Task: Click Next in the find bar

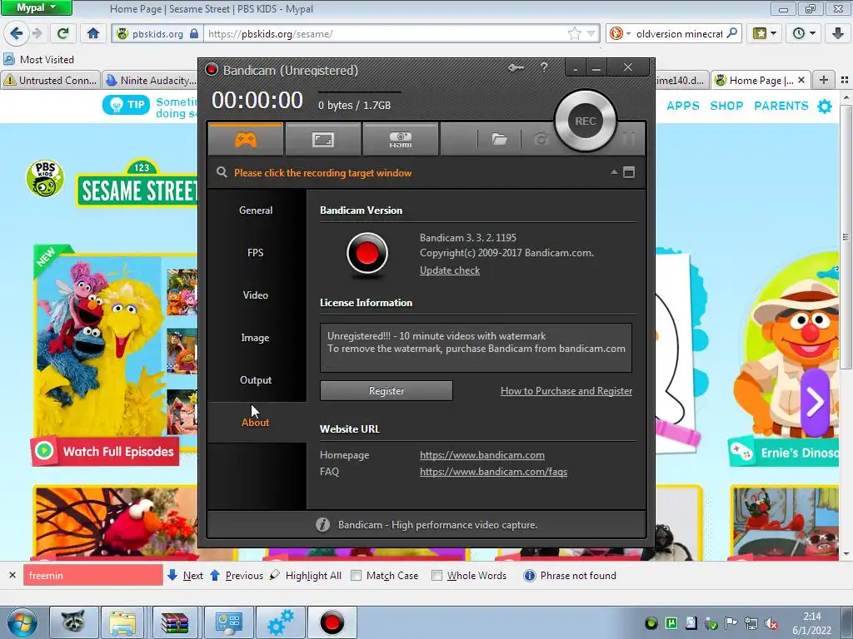Action: (x=186, y=575)
